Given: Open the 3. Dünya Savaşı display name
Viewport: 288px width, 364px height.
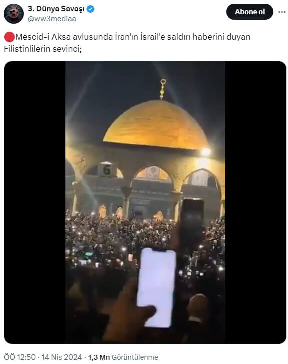Looking at the screenshot, I should (56, 9).
